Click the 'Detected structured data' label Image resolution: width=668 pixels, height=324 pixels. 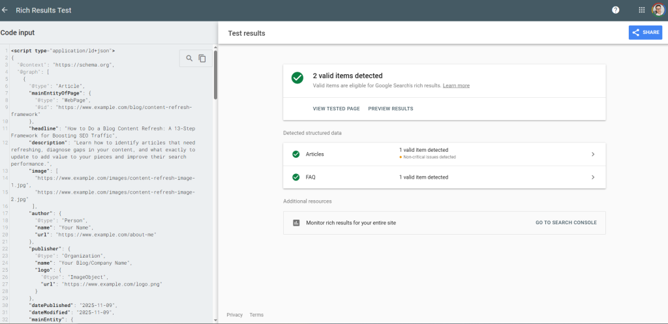312,133
